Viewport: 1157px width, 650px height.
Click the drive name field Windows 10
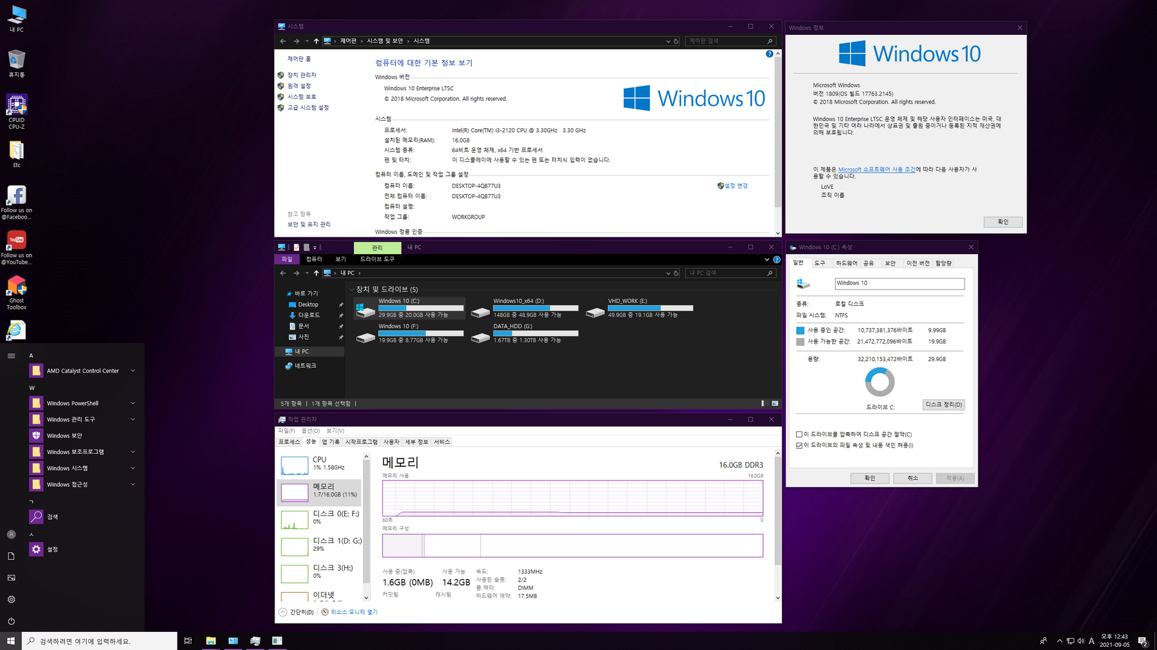coord(899,284)
